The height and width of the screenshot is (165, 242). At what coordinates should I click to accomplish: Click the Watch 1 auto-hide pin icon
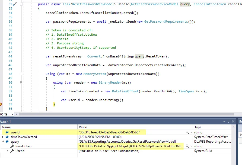point(229,122)
